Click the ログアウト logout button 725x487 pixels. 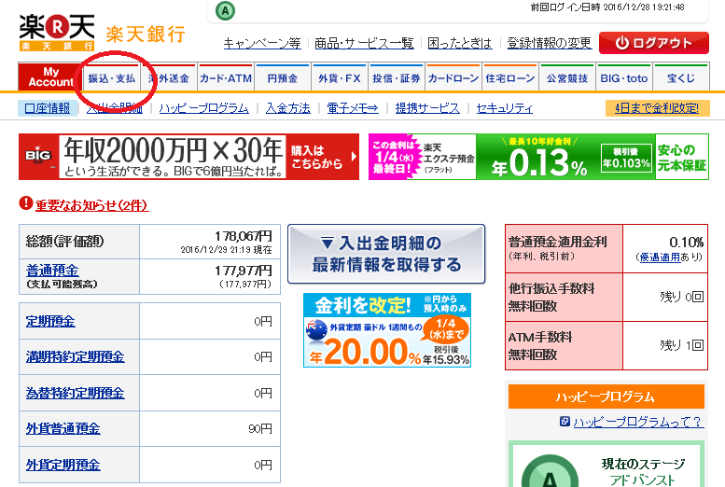click(x=654, y=43)
